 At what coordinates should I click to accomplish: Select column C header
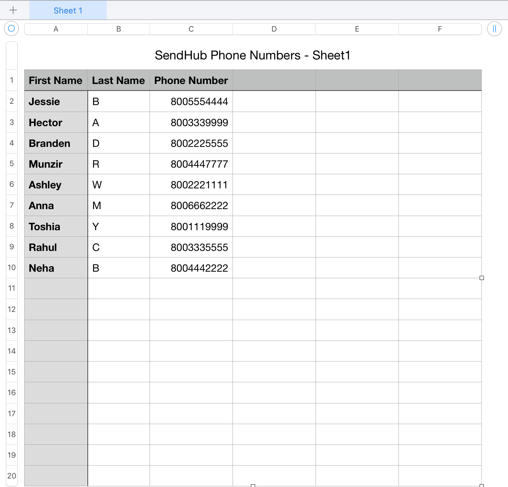point(191,29)
